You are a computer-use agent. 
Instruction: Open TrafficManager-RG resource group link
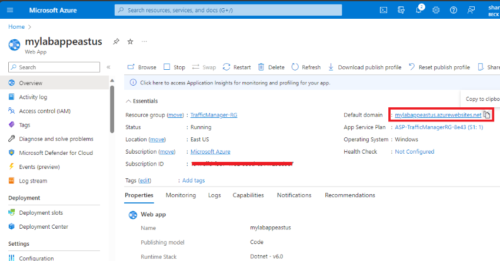[x=214, y=115]
